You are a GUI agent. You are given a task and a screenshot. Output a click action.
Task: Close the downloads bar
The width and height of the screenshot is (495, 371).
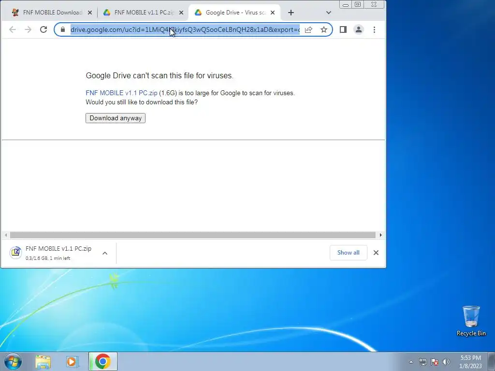tap(376, 253)
